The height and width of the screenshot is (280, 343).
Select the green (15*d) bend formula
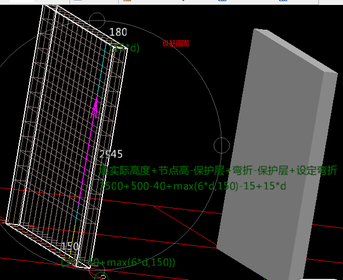pos(124,48)
